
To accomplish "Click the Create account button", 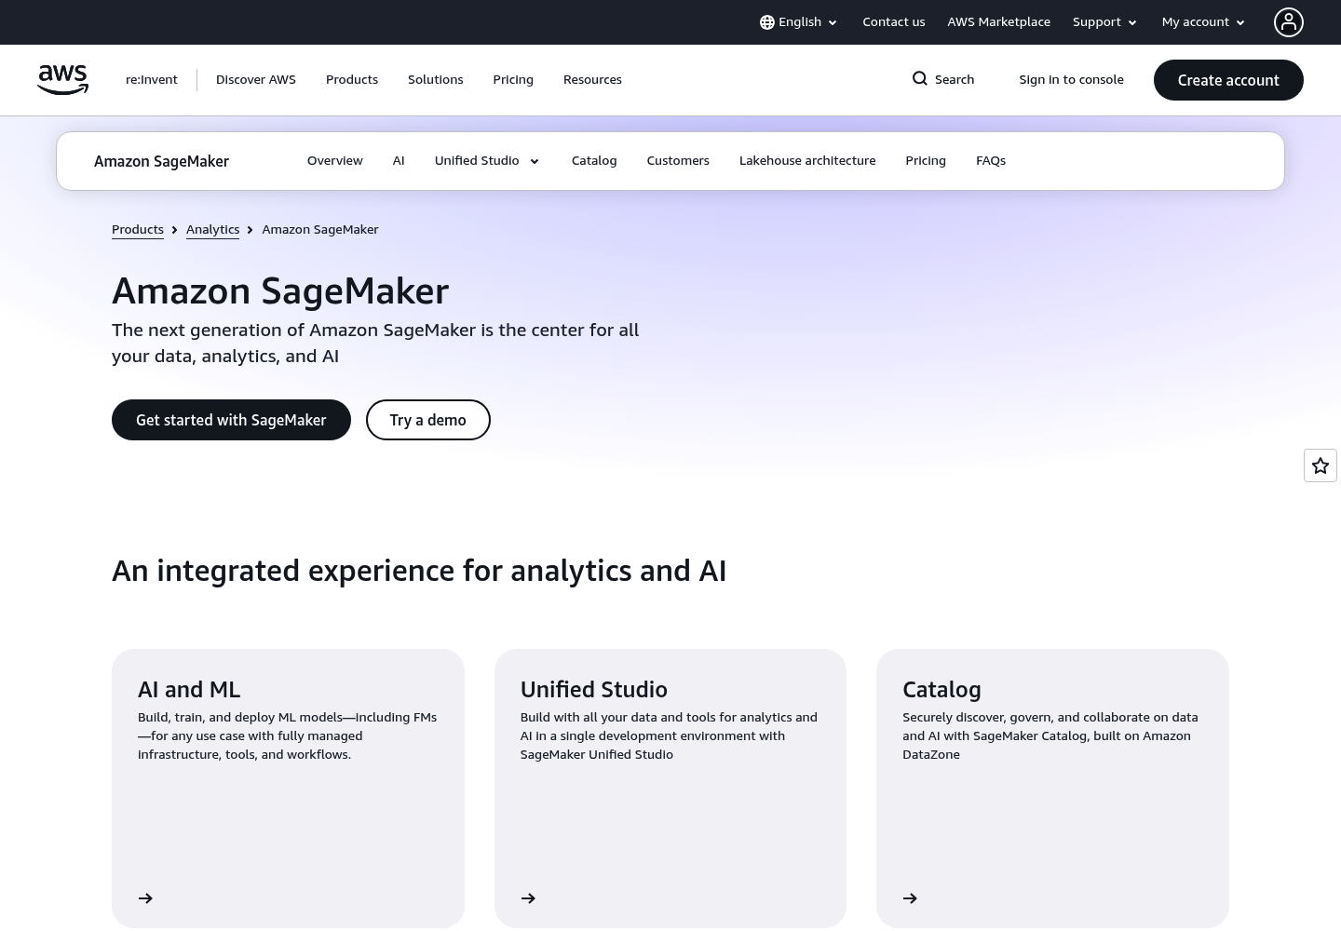I will pyautogui.click(x=1228, y=80).
